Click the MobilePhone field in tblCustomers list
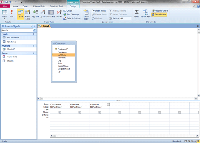The width and height of the screenshot is (200, 143). (x=64, y=69)
